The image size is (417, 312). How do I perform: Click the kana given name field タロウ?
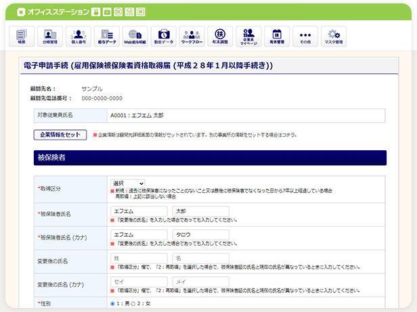(x=201, y=235)
